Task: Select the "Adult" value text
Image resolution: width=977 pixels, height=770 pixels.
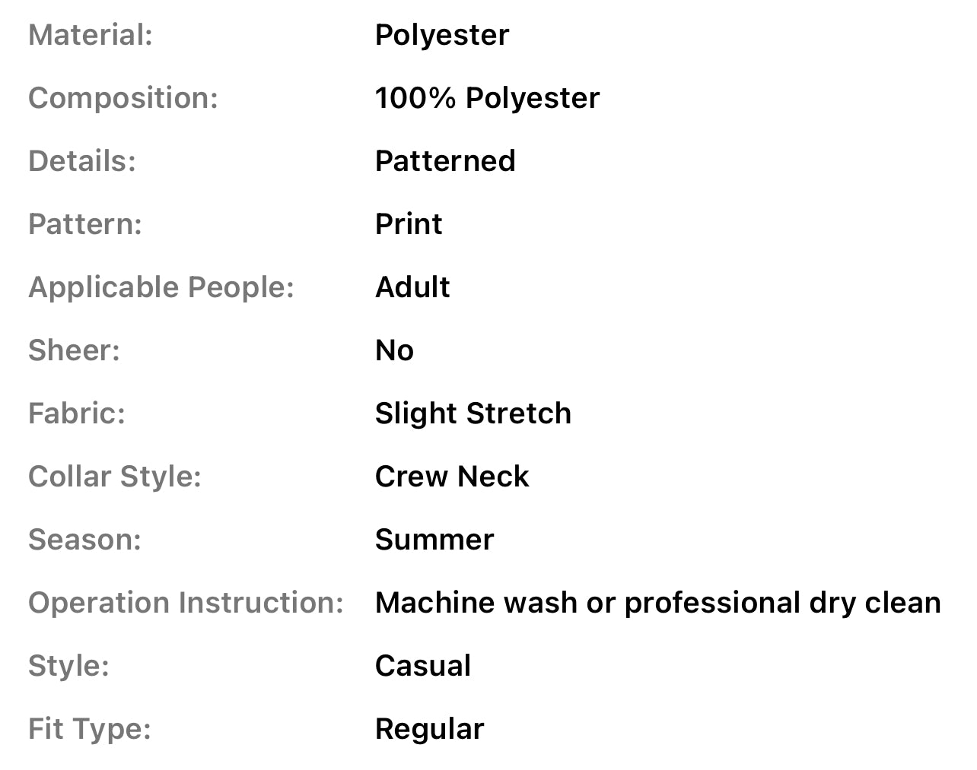Action: [x=412, y=287]
